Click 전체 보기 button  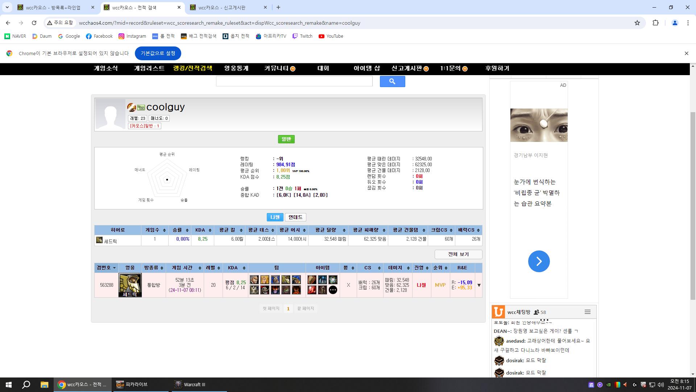click(458, 254)
